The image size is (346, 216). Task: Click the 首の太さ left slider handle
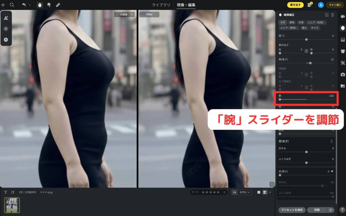pyautogui.click(x=280, y=53)
